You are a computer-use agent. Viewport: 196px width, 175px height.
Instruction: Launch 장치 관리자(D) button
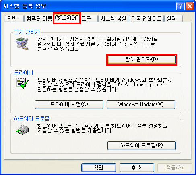pos(142,60)
